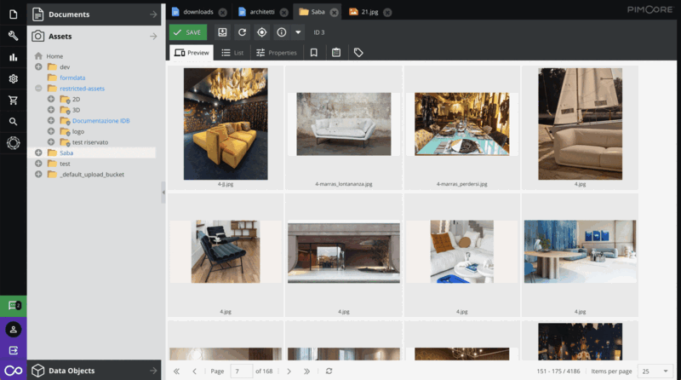Image resolution: width=681 pixels, height=380 pixels.
Task: Open the bookmark icon tab
Action: click(313, 53)
